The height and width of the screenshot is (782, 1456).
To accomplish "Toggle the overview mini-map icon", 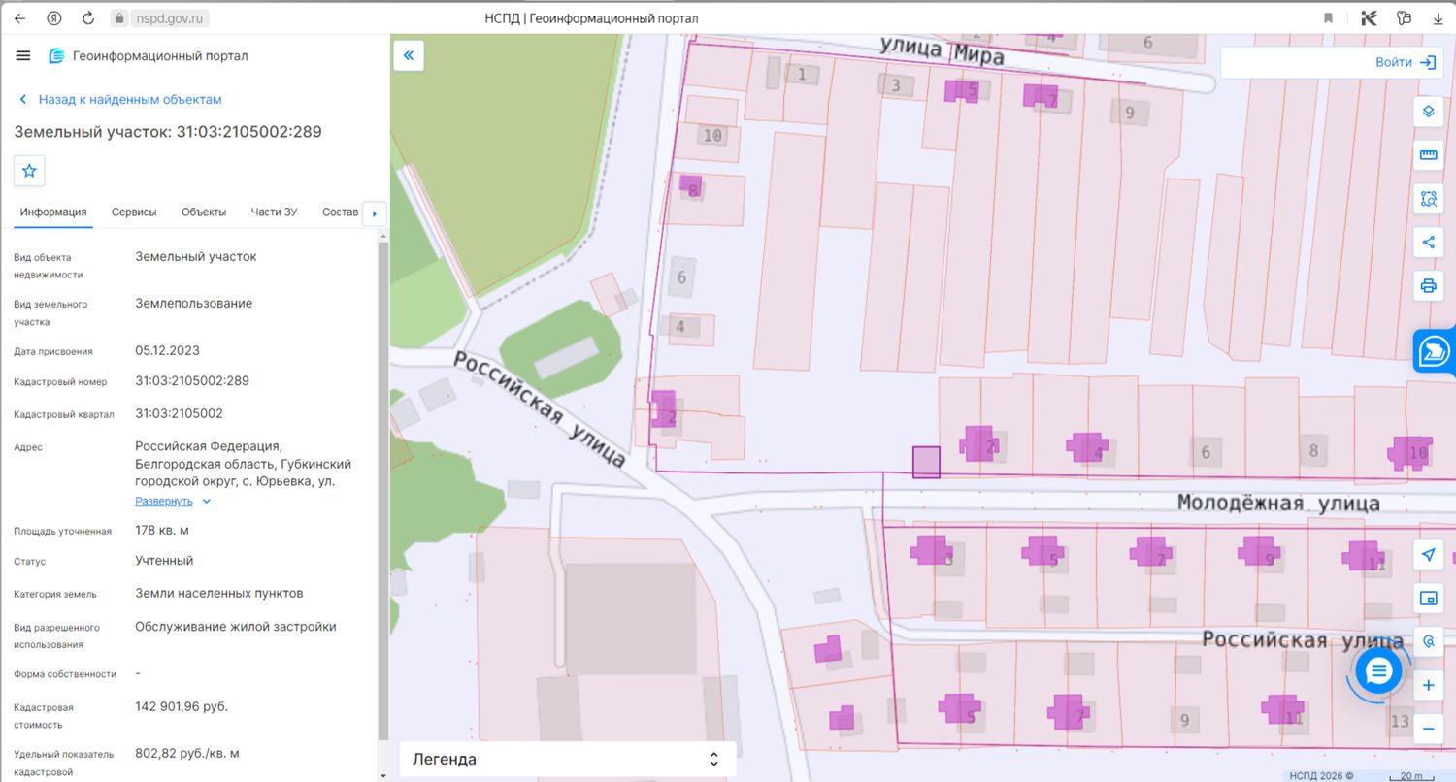I will click(x=1428, y=599).
